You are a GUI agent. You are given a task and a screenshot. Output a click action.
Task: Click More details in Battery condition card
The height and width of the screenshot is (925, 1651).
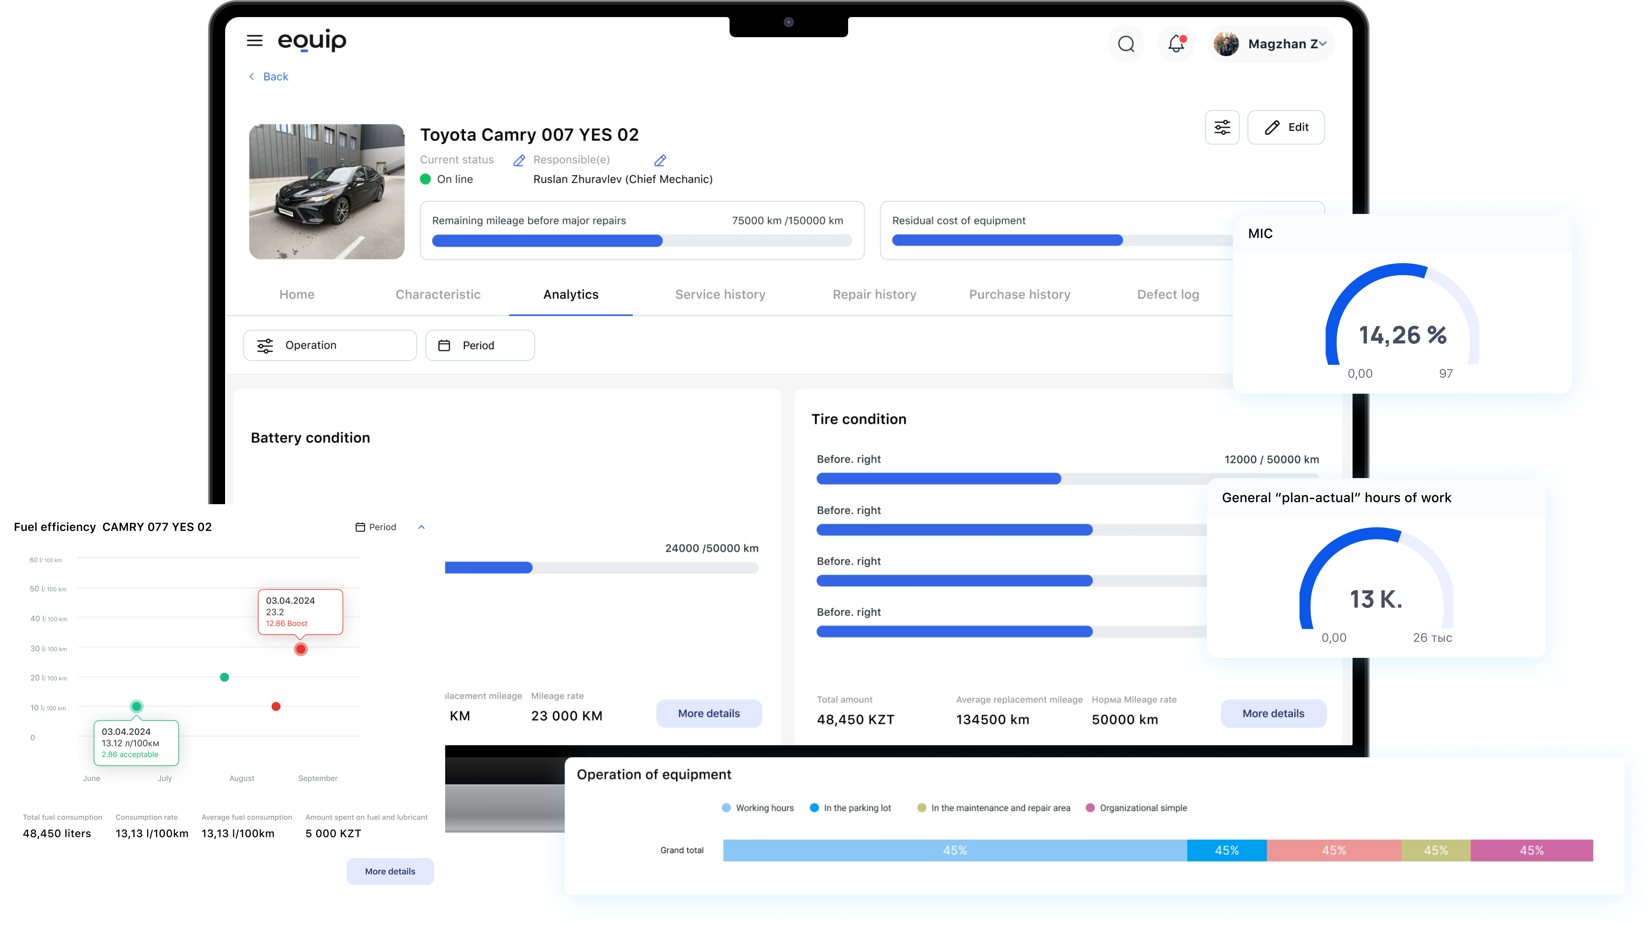pyautogui.click(x=709, y=713)
